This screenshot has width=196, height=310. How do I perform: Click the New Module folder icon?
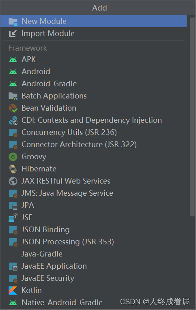[x=13, y=21]
